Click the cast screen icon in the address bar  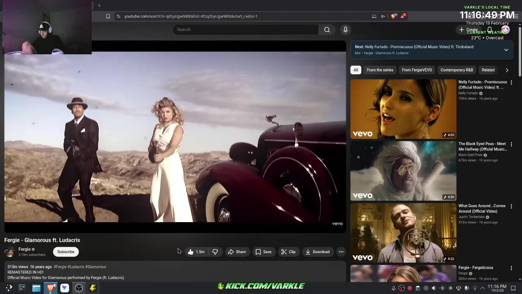[x=374, y=16]
